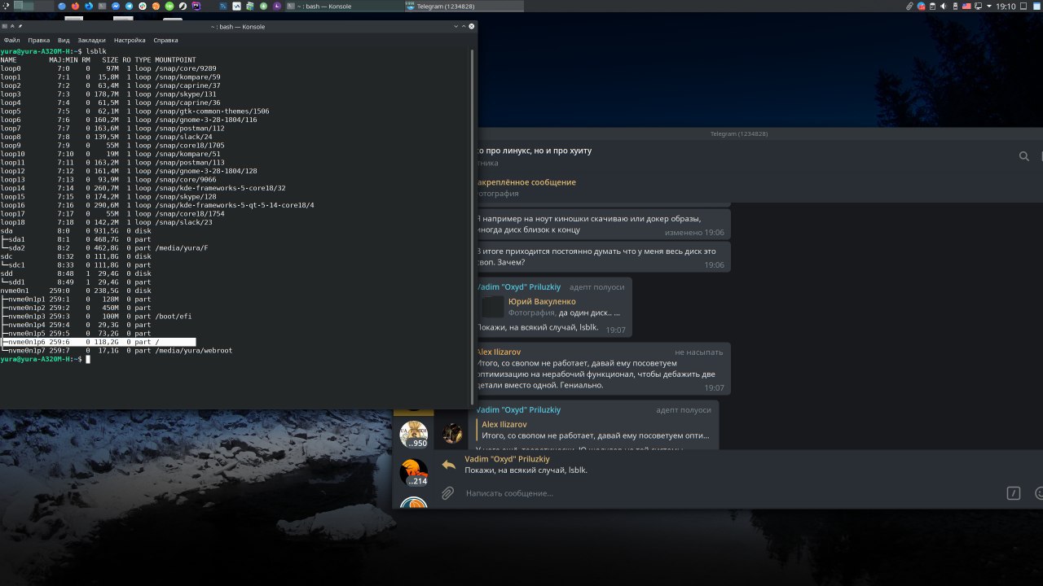Click the paperclip Klipper tray icon

click(x=909, y=6)
